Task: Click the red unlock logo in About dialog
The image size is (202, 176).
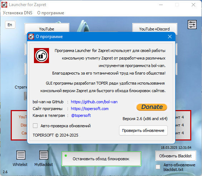Action: pyautogui.click(x=41, y=56)
